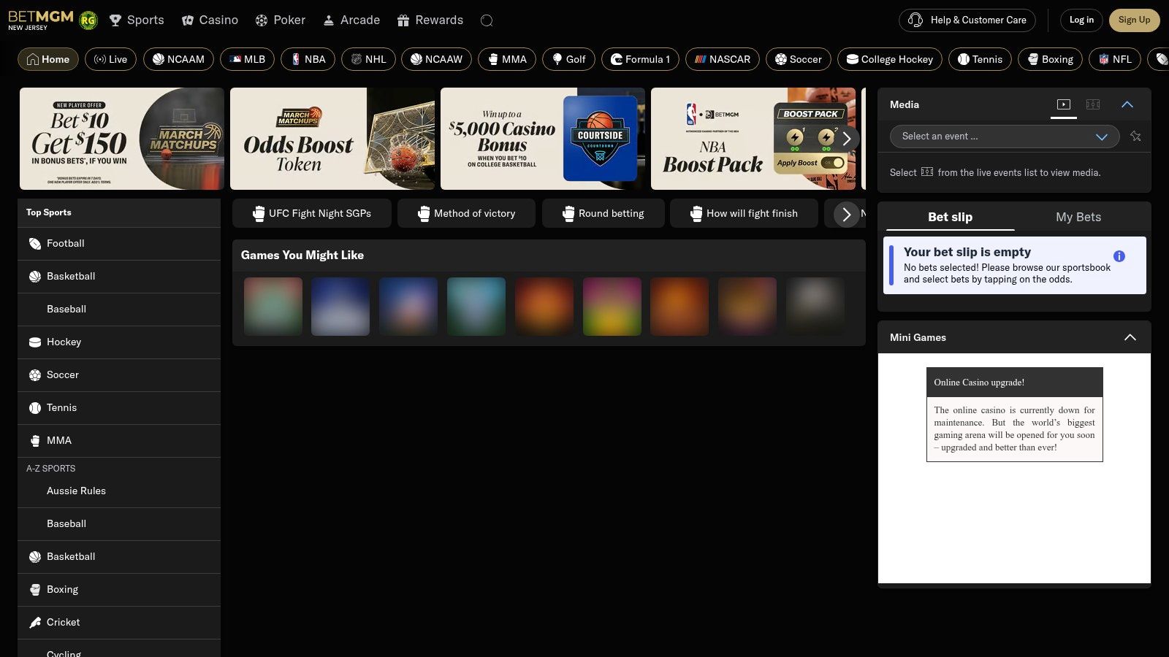Click the Cricket bat icon in sidebar

click(35, 623)
